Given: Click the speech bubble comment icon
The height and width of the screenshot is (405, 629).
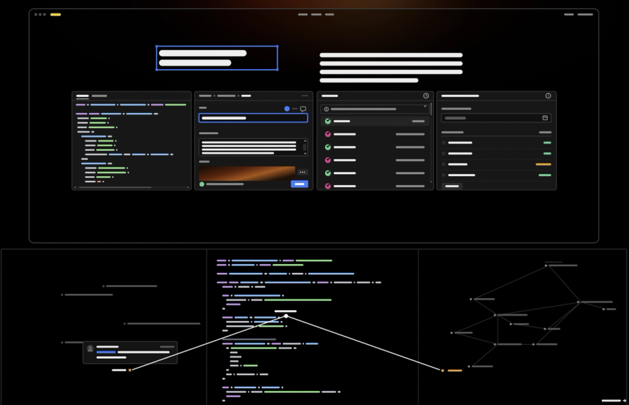Looking at the screenshot, I should click(303, 109).
